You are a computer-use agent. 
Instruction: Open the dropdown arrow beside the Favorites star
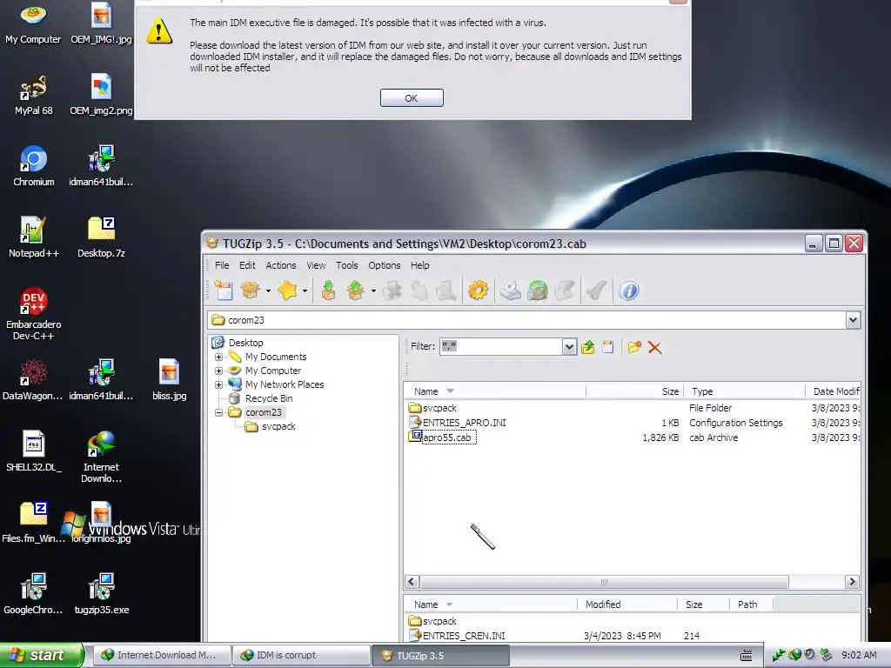pos(305,291)
